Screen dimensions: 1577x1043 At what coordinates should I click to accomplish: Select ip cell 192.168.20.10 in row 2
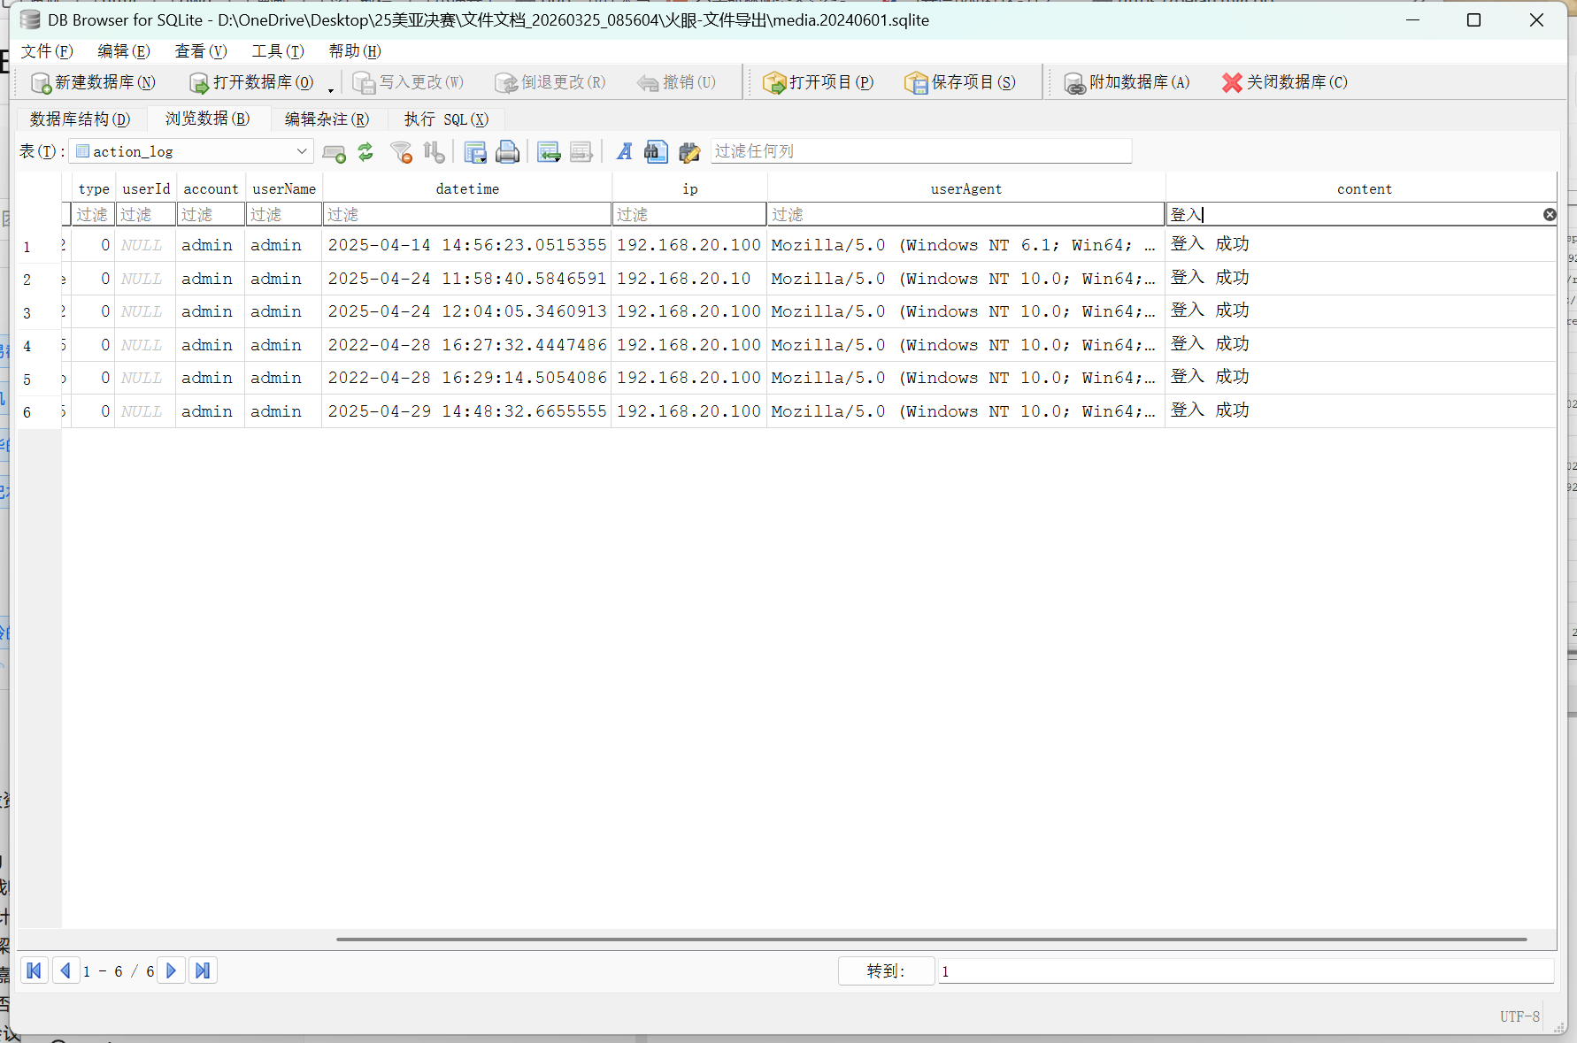point(689,279)
